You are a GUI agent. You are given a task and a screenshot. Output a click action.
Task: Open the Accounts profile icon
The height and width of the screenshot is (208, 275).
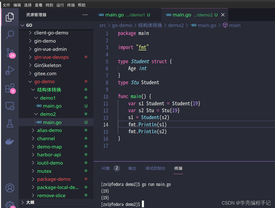point(10,188)
